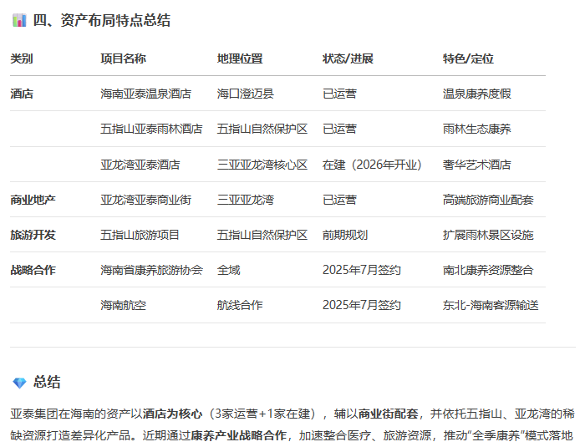Click feature cell 雨林生态康养
Screen dimensions: 580x447
(x=477, y=129)
